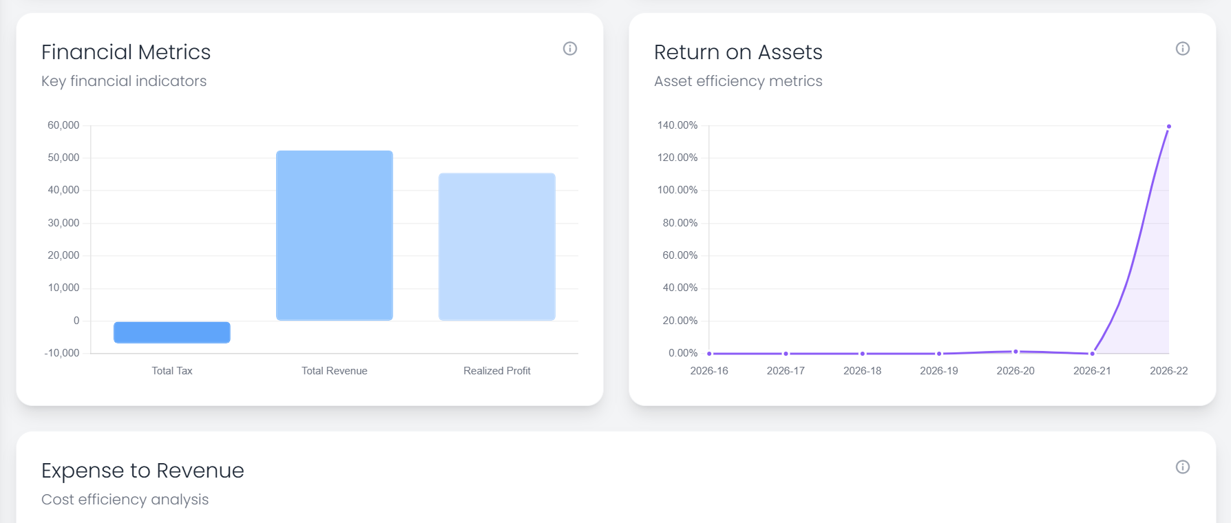Click the '2026-16' x-axis label
The height and width of the screenshot is (523, 1231).
point(709,371)
